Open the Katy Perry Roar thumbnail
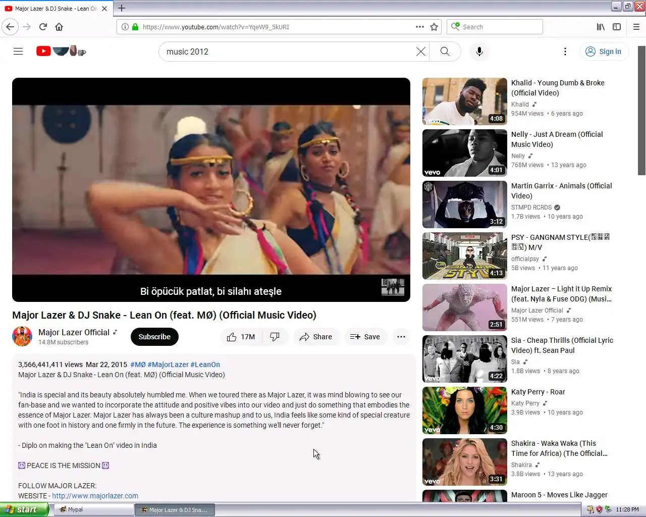This screenshot has height=517, width=646. 465,410
